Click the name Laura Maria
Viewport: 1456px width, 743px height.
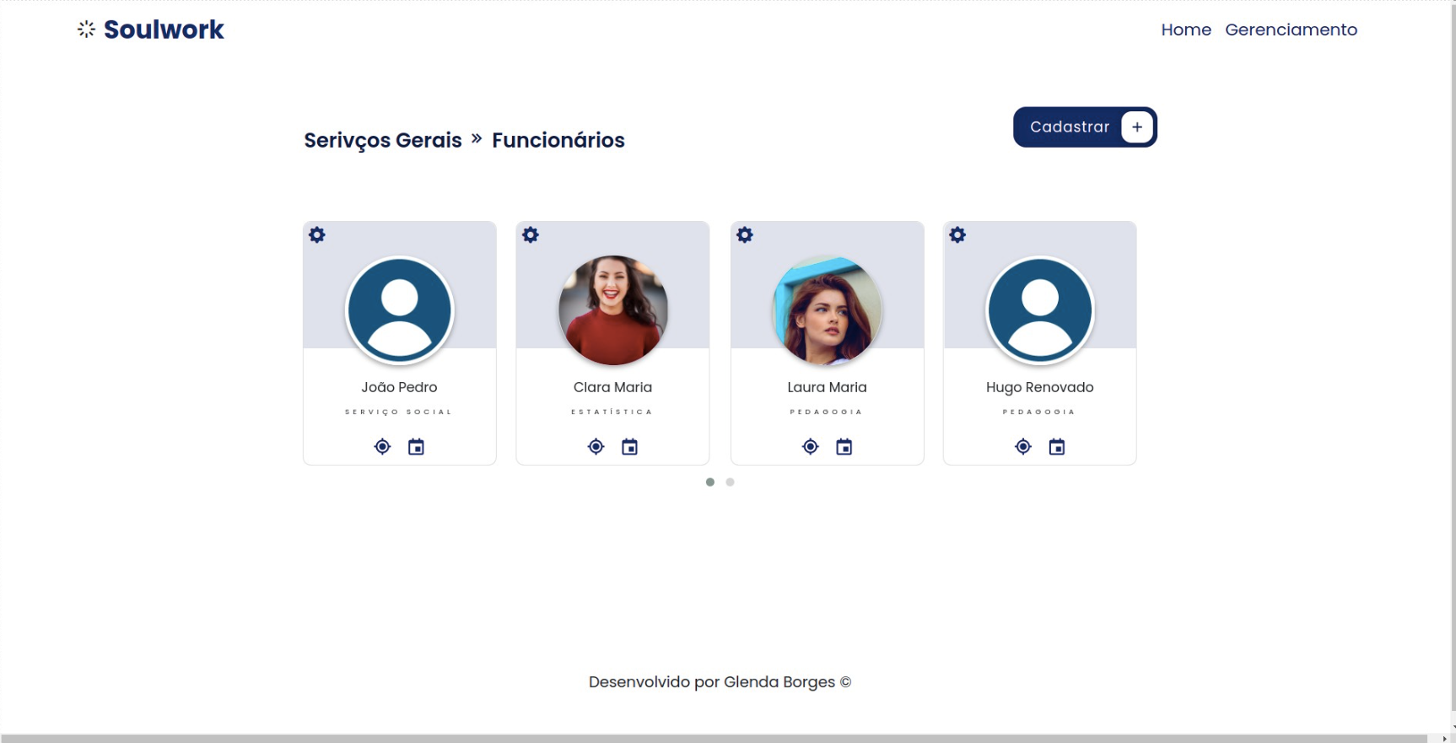(x=827, y=387)
